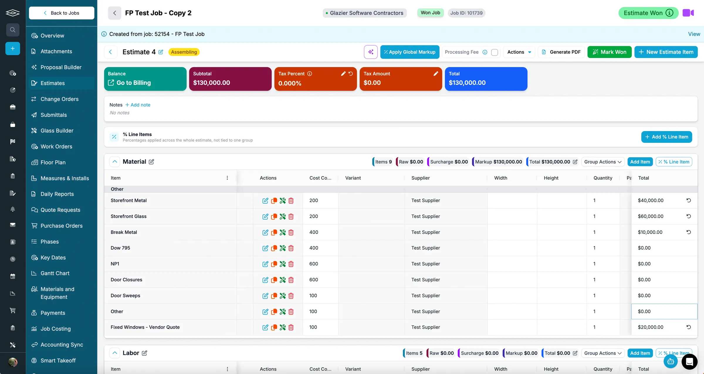The width and height of the screenshot is (704, 374).
Task: Delete the Break Metal row item
Action: click(291, 232)
